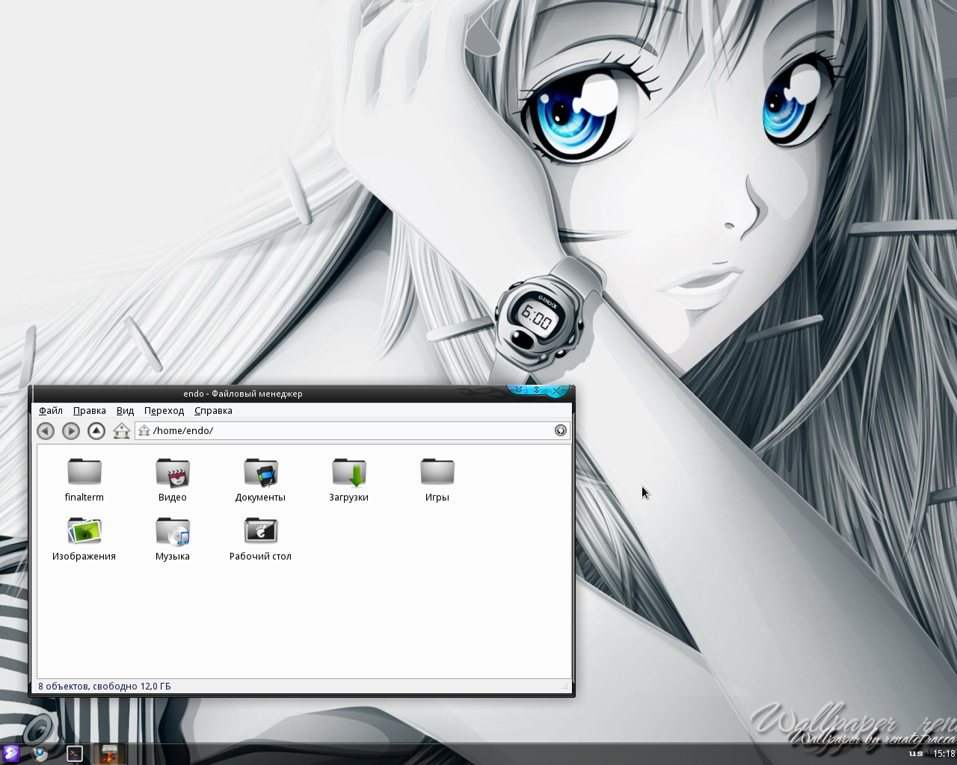
Task: Open the Вид menu
Action: pyautogui.click(x=125, y=411)
